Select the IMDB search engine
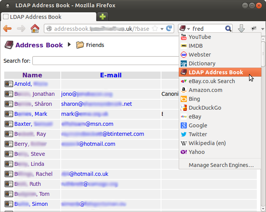This screenshot has width=266, height=212. pyautogui.click(x=220, y=46)
